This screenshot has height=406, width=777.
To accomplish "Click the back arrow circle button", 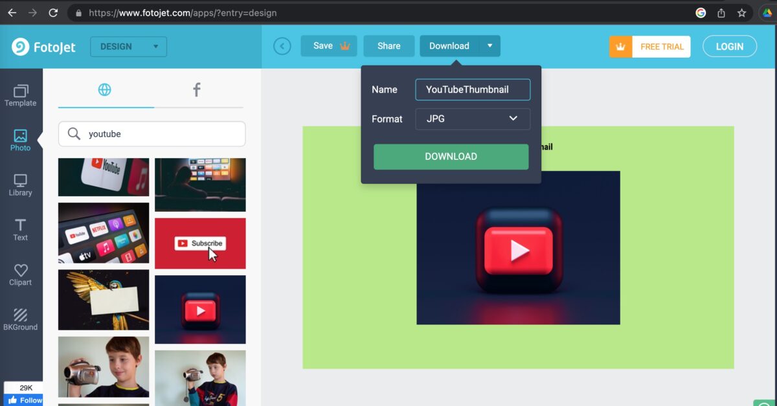I will 282,46.
